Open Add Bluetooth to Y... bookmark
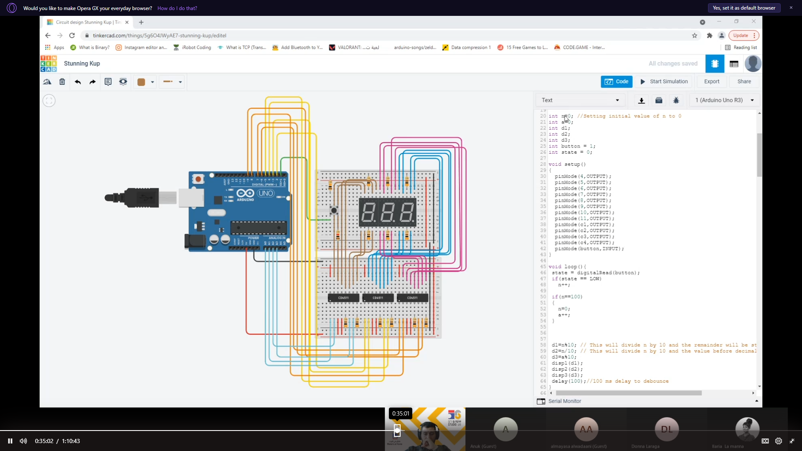 coord(297,48)
